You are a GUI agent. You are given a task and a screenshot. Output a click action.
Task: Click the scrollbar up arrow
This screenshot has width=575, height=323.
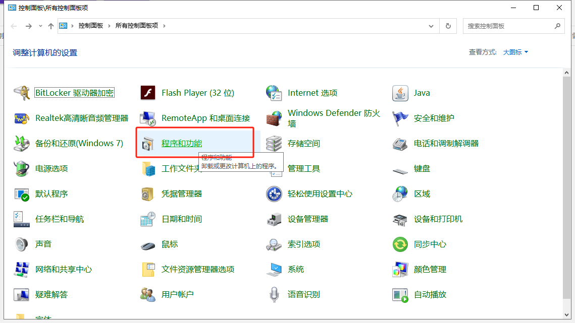pos(566,73)
